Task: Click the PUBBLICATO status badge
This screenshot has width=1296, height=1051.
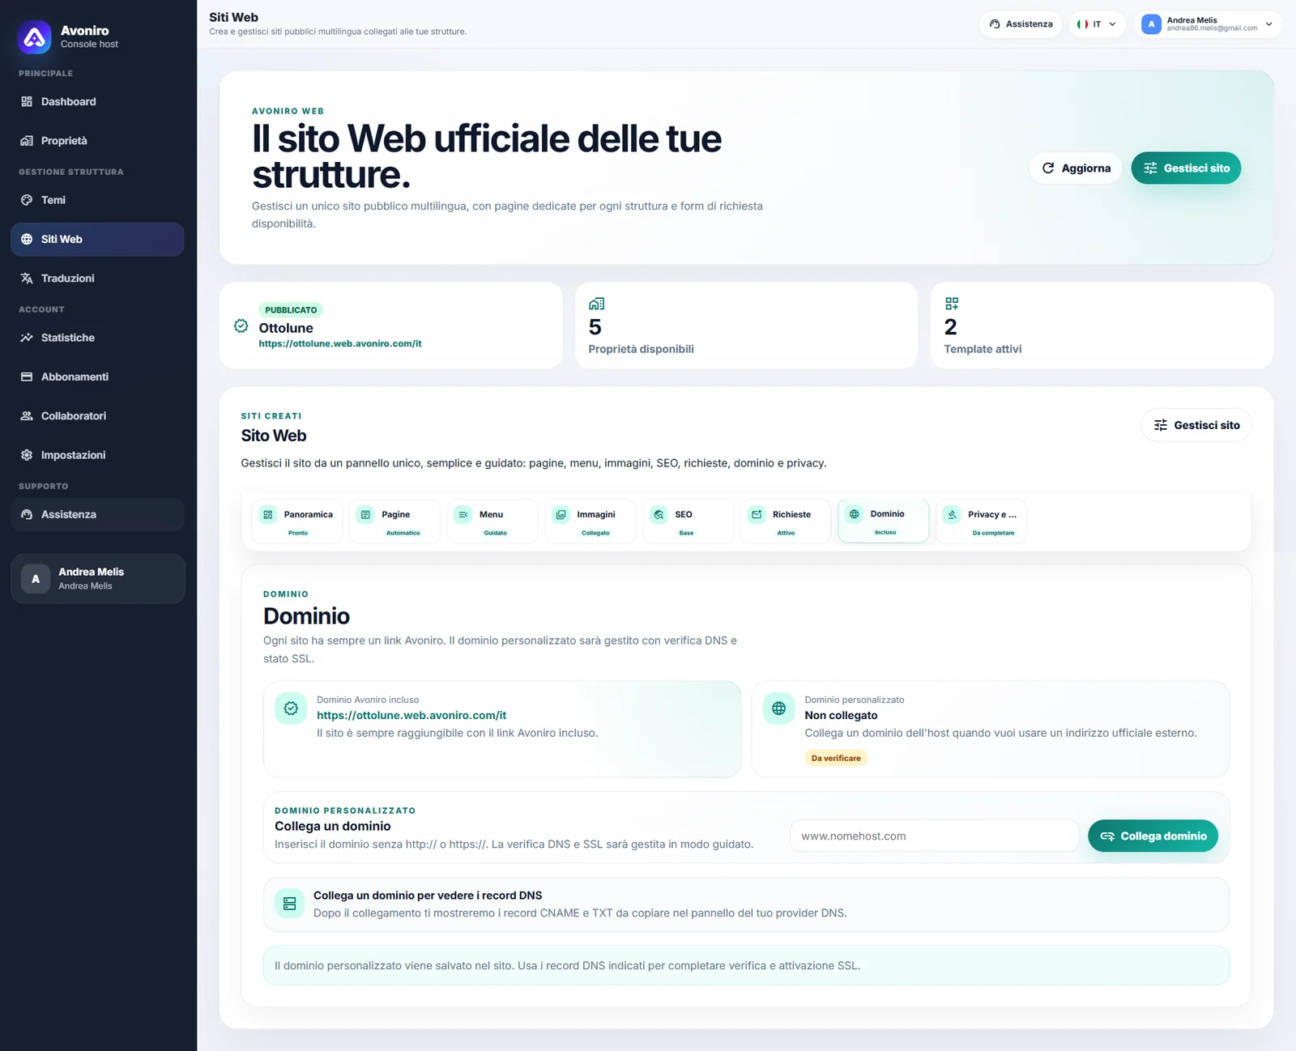Action: [x=291, y=310]
